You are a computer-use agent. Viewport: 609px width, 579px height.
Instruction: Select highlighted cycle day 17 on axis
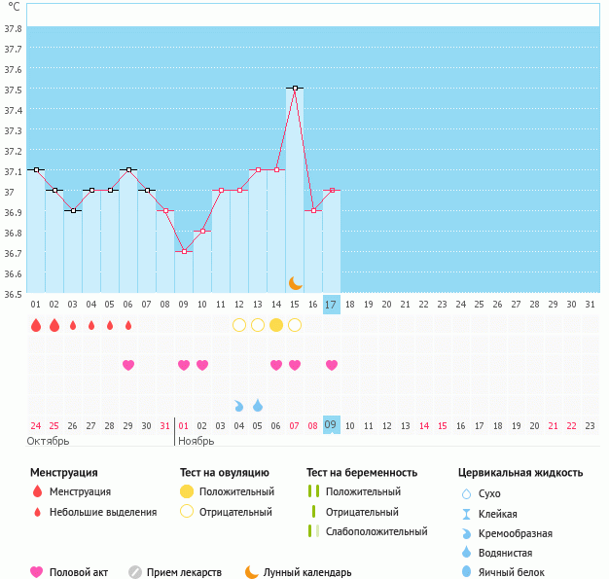click(332, 305)
